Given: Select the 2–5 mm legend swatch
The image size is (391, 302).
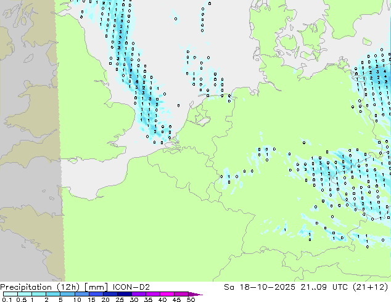Looking at the screenshot, I should [53, 294].
